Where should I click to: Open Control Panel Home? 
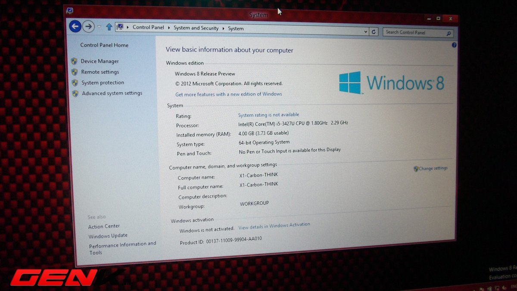104,45
